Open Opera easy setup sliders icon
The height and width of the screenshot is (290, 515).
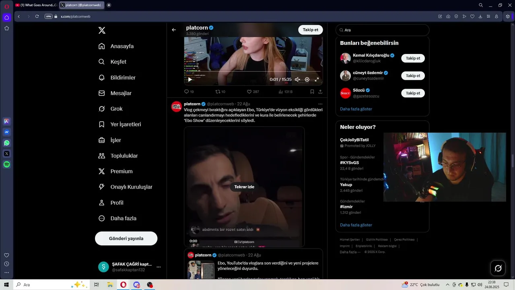(488, 17)
